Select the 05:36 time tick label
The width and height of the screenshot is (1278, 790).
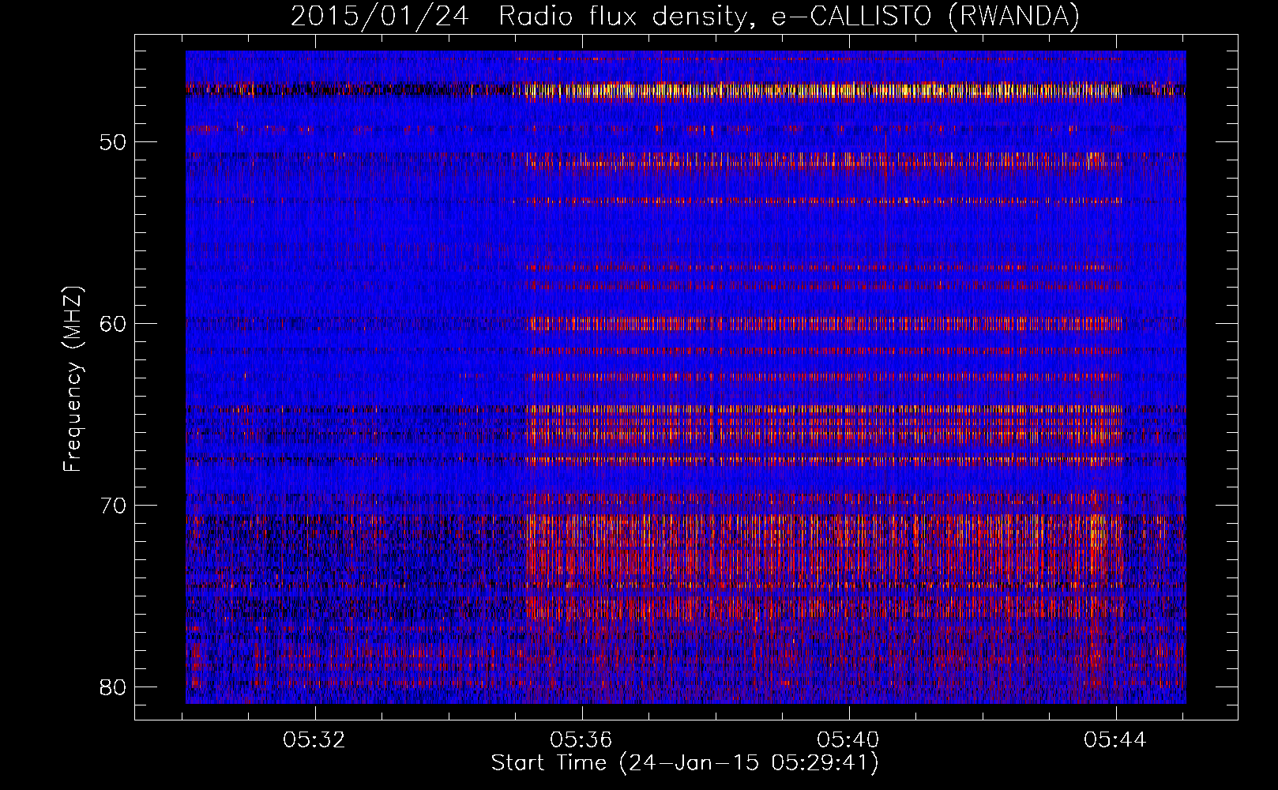(x=582, y=740)
